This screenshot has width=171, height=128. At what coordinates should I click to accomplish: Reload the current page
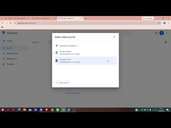pyautogui.click(x=10, y=23)
